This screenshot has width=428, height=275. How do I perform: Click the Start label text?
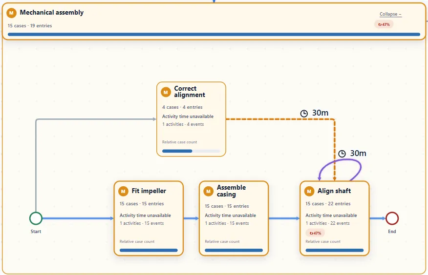pos(36,232)
